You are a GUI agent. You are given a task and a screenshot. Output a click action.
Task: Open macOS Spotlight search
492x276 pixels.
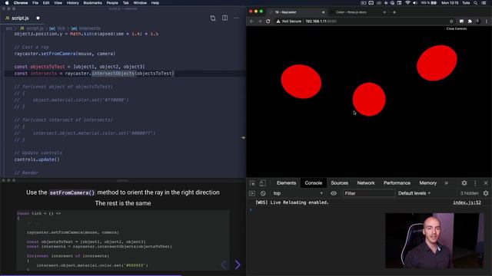(x=476, y=3)
